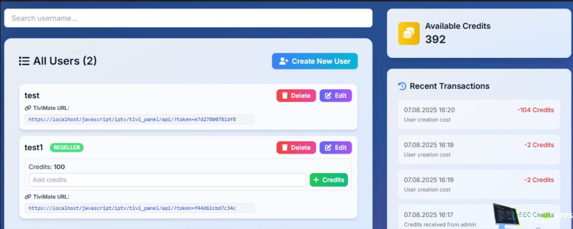Image resolution: width=573 pixels, height=229 pixels.
Task: Edit the test user
Action: (x=335, y=96)
